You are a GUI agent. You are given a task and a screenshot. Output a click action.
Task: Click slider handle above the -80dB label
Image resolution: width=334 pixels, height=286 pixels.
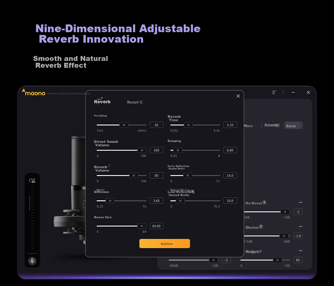(213, 260)
